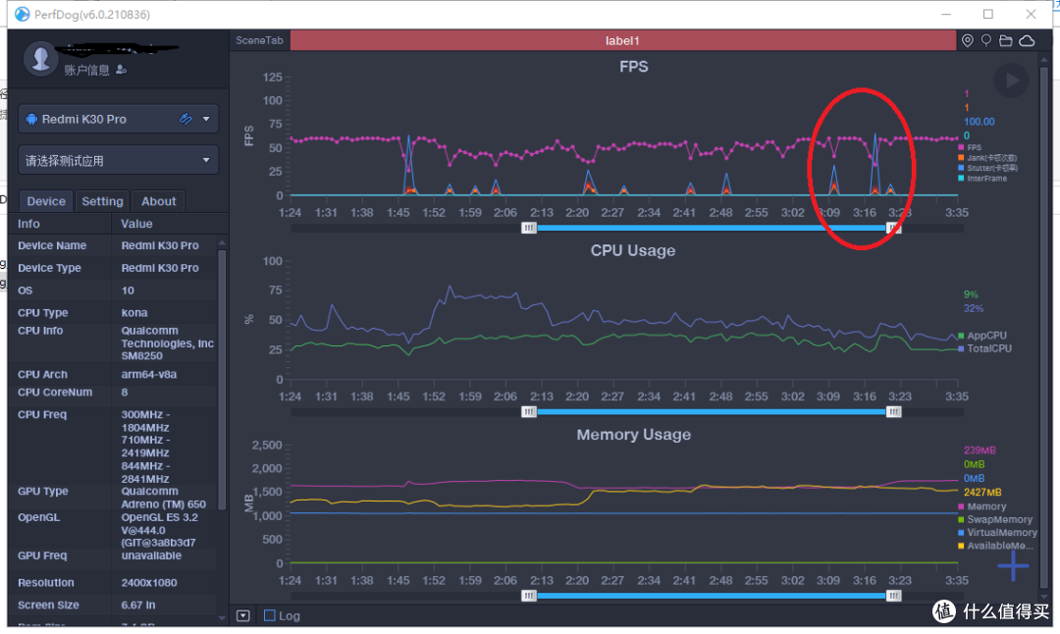Enable the Log checkbox
This screenshot has height=634, width=1060.
tap(270, 615)
